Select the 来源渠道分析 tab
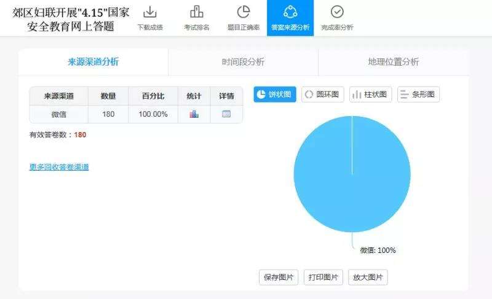492x299 pixels. click(x=93, y=62)
